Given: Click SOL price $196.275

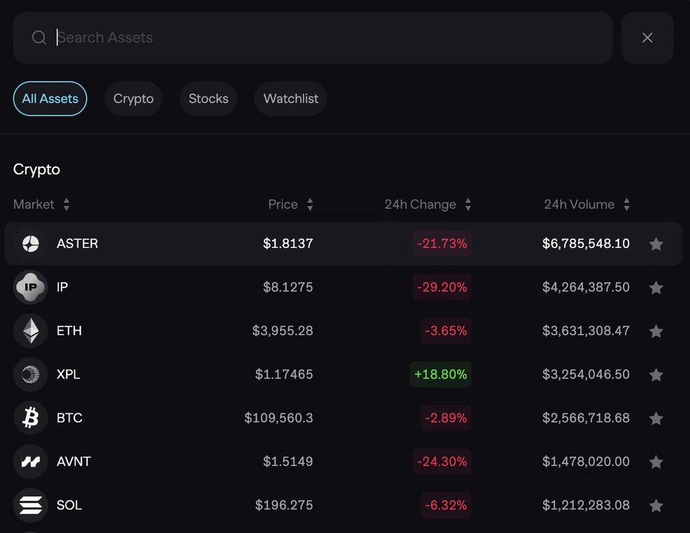Looking at the screenshot, I should (284, 505).
